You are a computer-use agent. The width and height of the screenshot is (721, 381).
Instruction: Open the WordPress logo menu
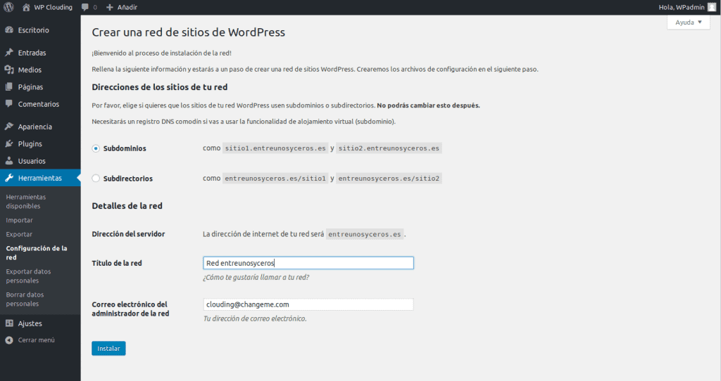tap(8, 7)
